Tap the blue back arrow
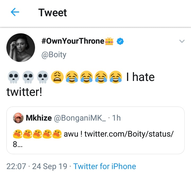This screenshot has width=191, height=176. (15, 12)
